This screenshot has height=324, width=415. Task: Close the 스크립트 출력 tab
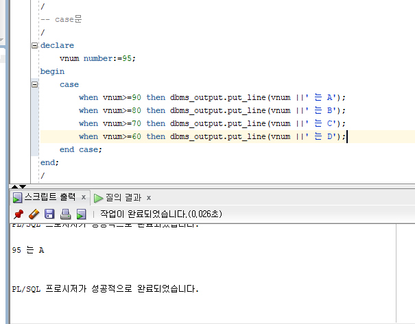[x=84, y=197]
